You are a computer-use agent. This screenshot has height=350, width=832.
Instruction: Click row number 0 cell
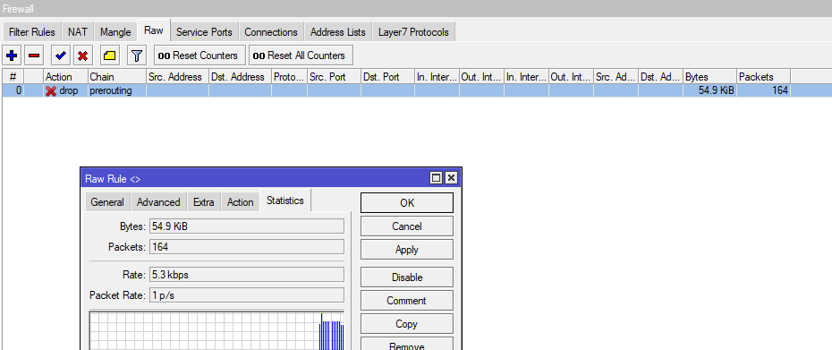[x=13, y=90]
